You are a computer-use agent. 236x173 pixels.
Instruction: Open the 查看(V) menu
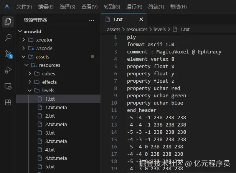89,7
